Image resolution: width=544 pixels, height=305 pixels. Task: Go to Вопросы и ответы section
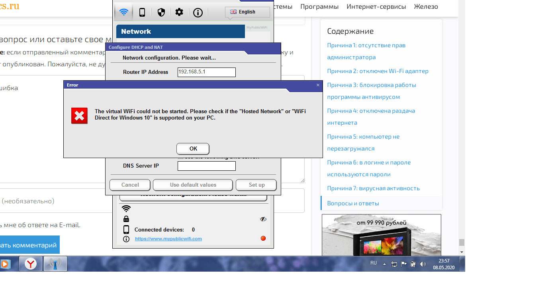(353, 203)
